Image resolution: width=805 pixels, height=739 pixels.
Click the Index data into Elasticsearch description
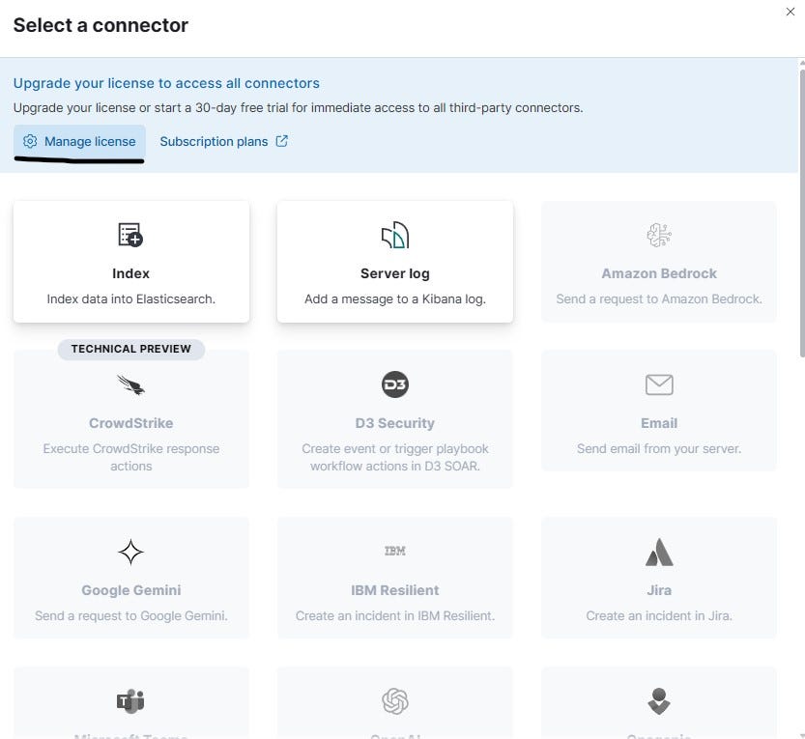[130, 299]
